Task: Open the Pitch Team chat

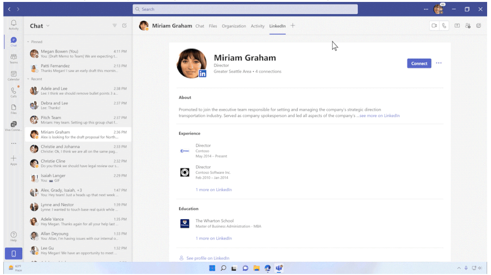Action: (x=78, y=120)
